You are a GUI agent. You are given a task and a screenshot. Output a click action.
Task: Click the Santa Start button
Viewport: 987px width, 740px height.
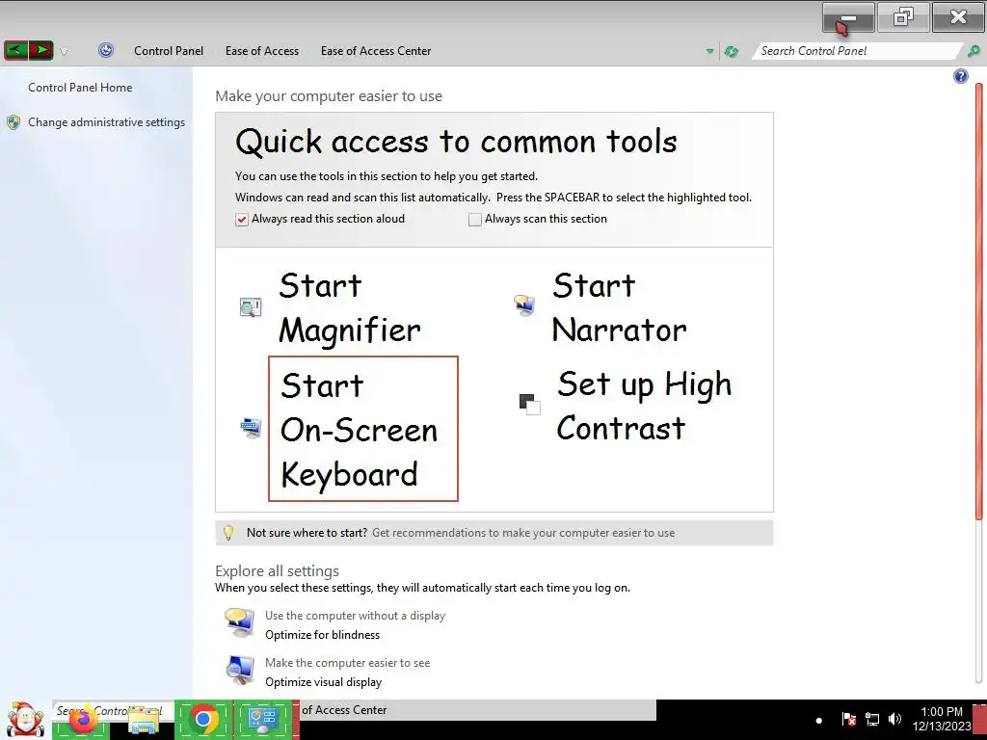pos(25,719)
